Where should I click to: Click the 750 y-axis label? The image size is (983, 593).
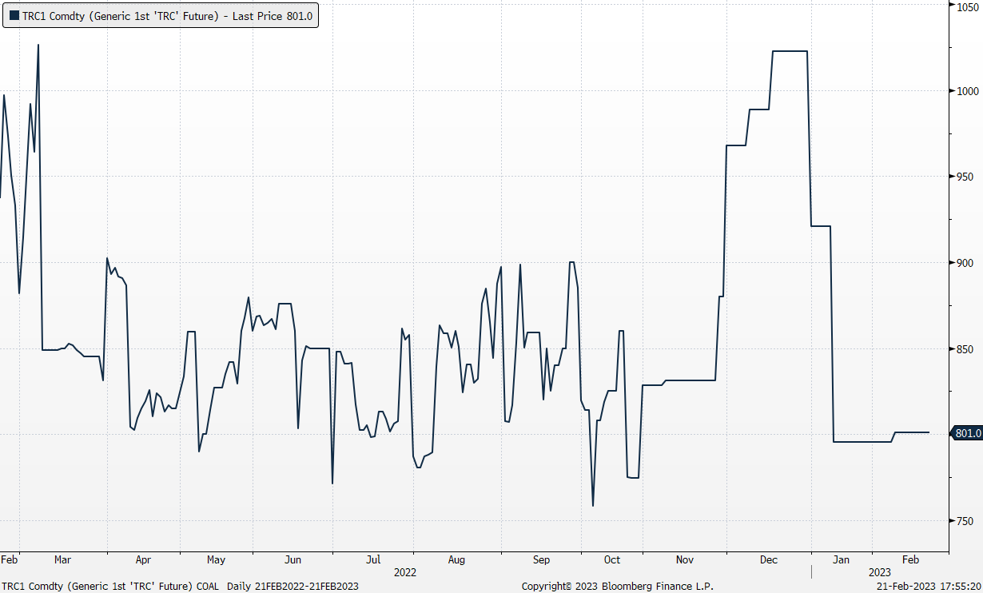(x=965, y=521)
